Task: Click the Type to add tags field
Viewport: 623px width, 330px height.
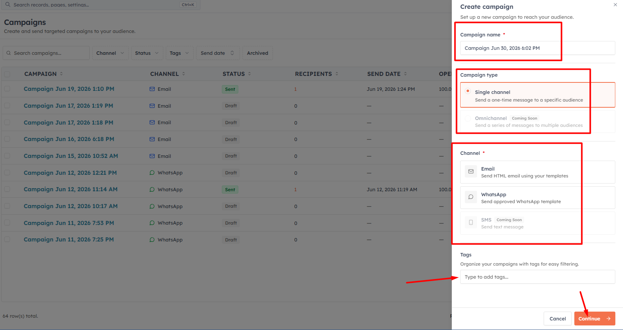Action: pos(538,277)
